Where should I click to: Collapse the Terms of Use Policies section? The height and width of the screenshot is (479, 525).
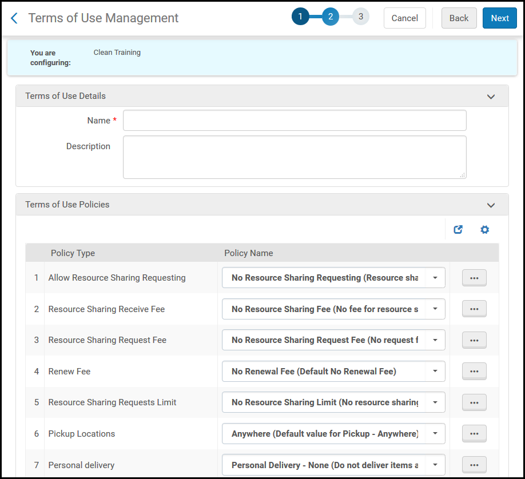click(491, 205)
